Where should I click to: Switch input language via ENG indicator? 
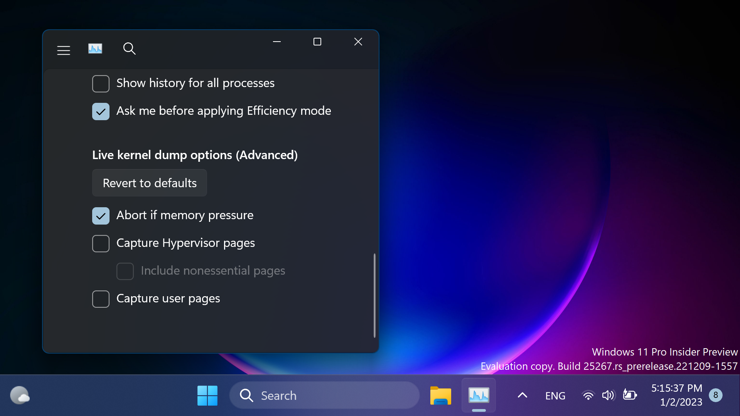coord(555,395)
